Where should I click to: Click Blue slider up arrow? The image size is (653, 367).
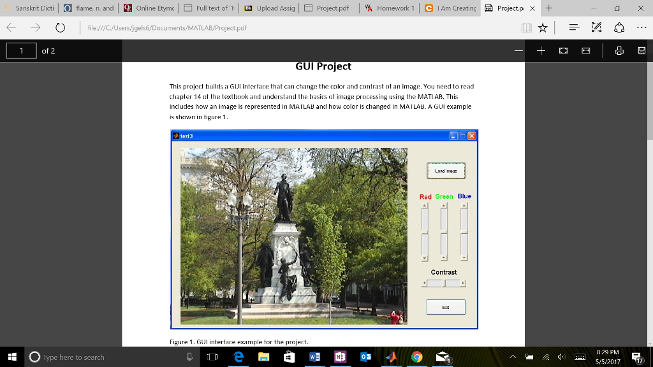464,206
